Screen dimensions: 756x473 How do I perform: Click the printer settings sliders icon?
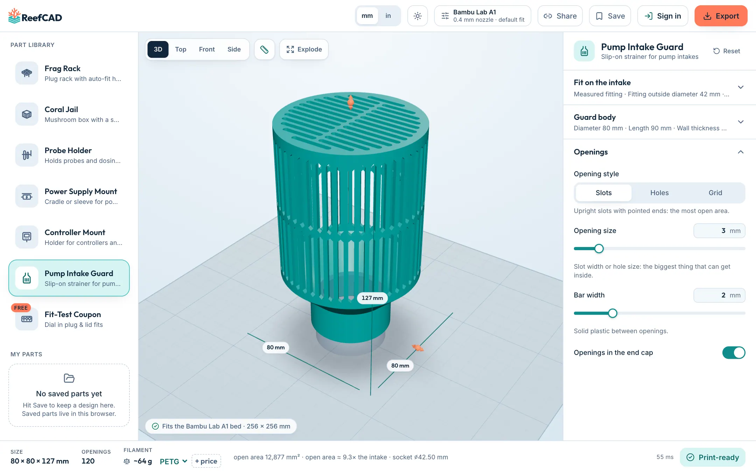pyautogui.click(x=445, y=16)
